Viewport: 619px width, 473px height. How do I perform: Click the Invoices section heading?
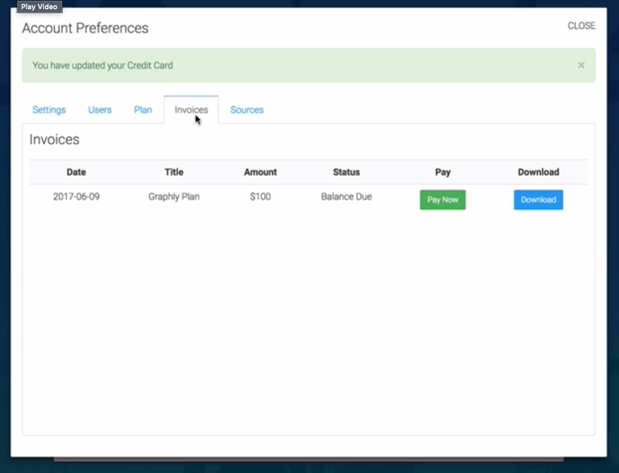click(x=54, y=140)
